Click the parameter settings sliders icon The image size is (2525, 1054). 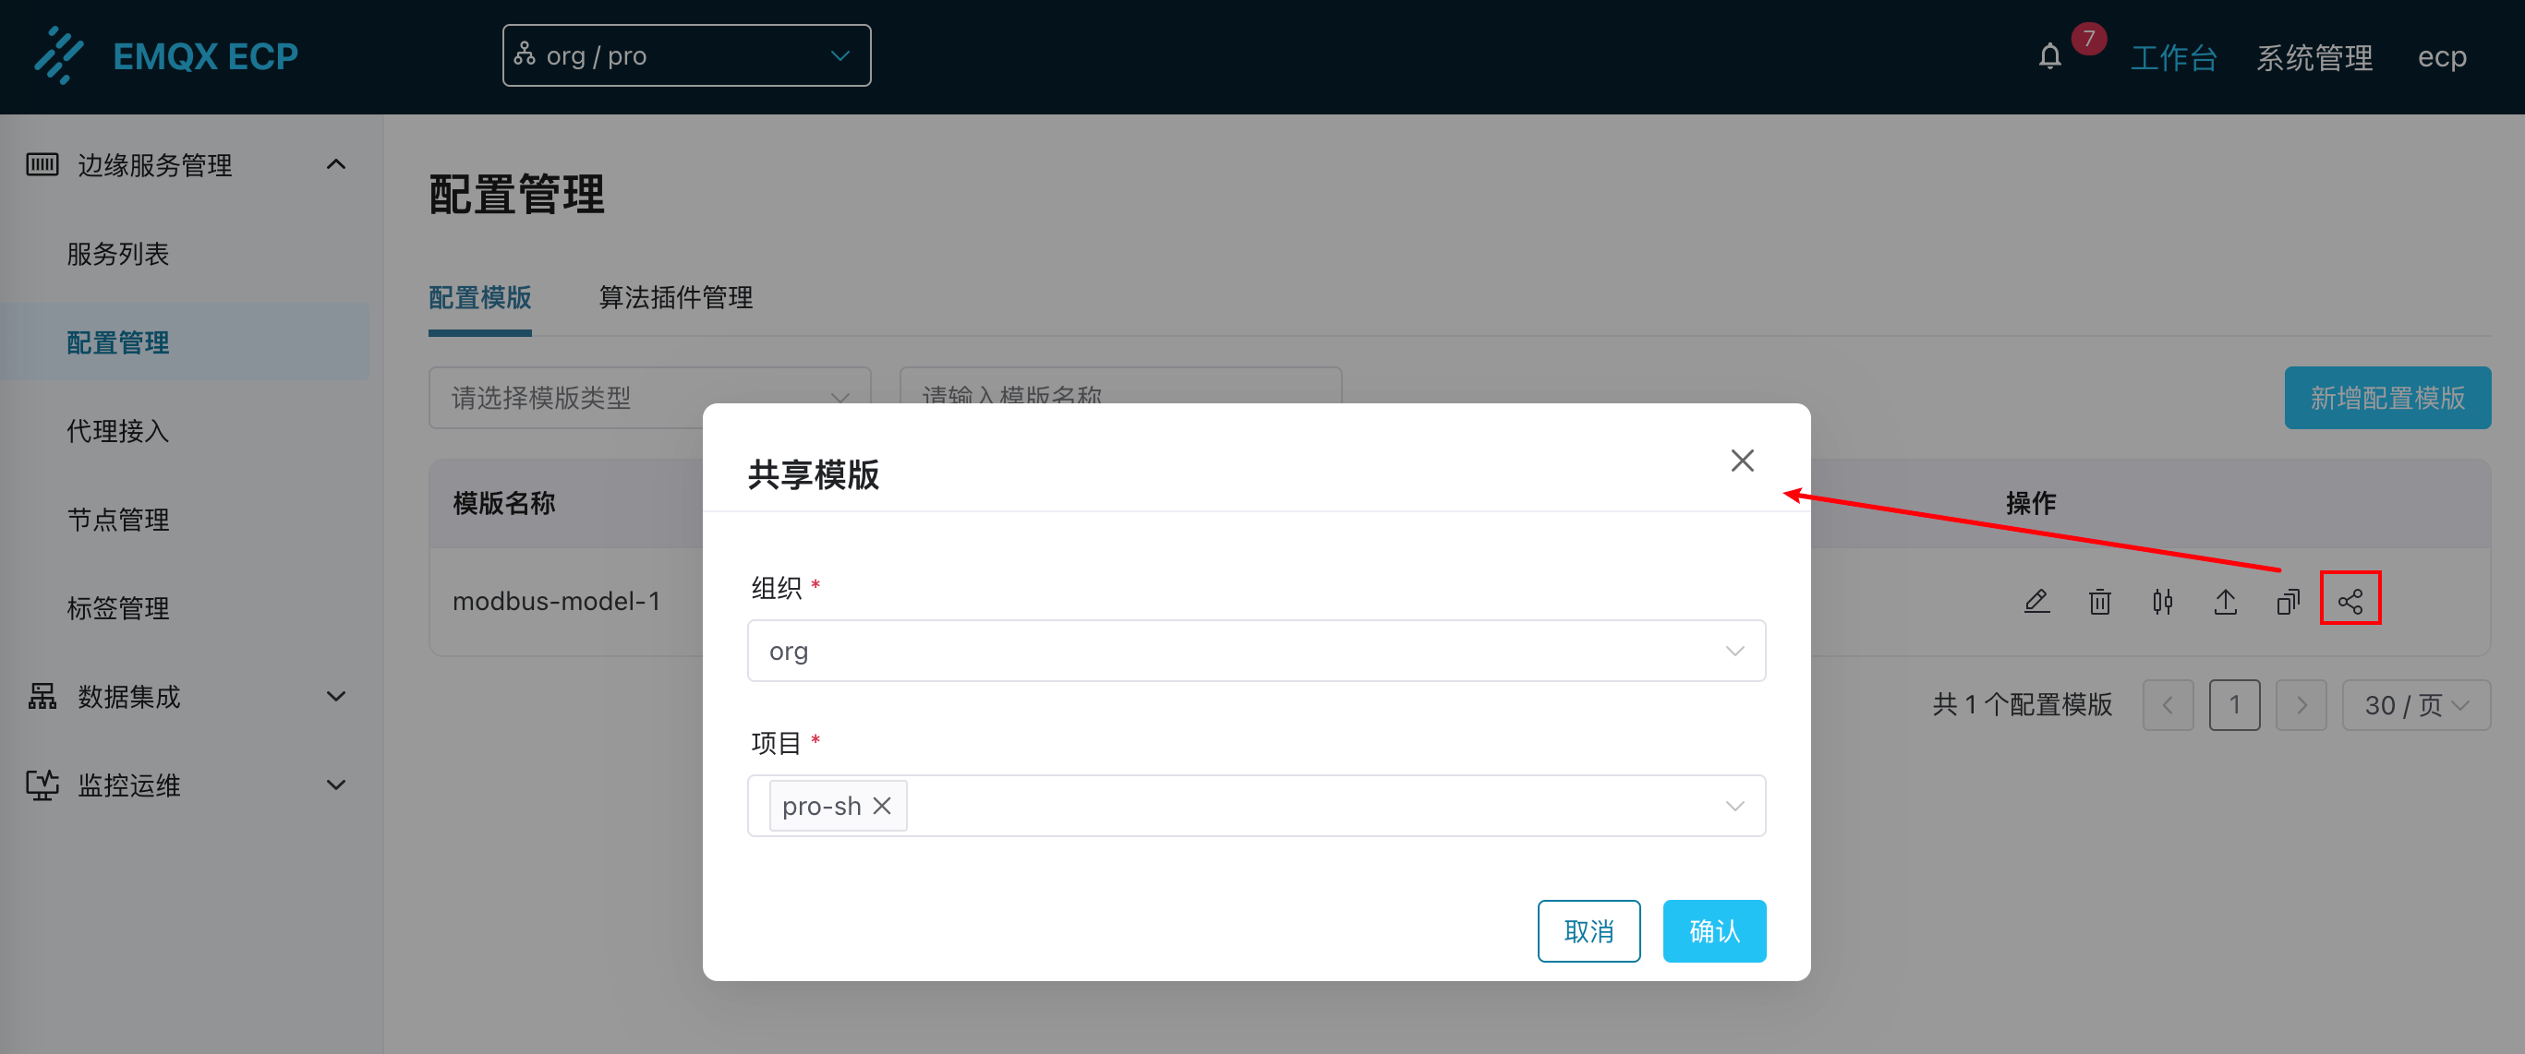click(x=2161, y=601)
